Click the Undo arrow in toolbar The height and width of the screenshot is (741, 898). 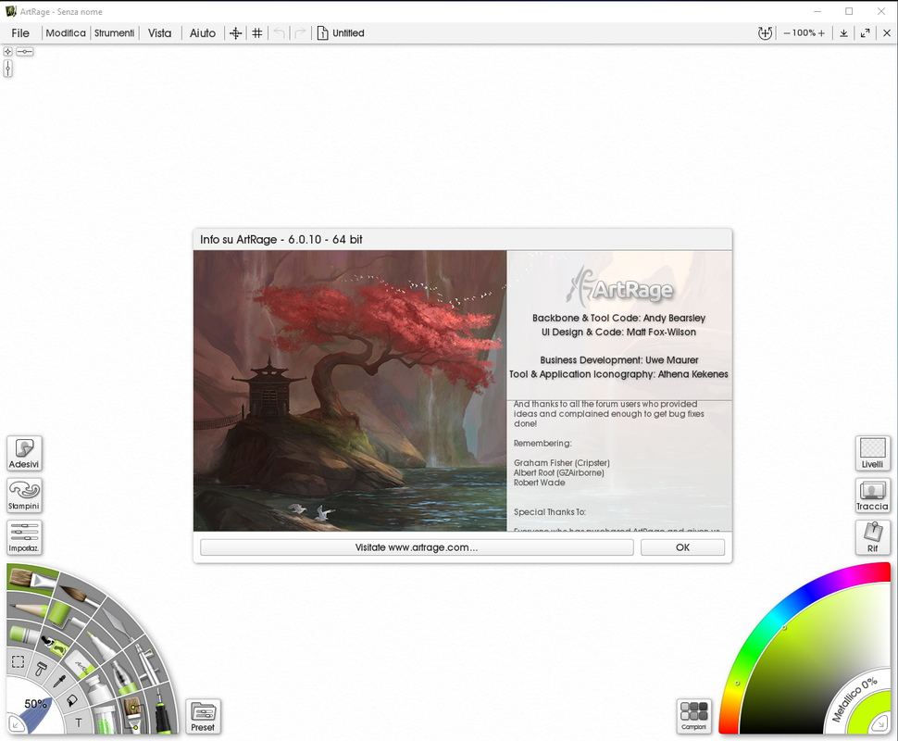pos(279,33)
